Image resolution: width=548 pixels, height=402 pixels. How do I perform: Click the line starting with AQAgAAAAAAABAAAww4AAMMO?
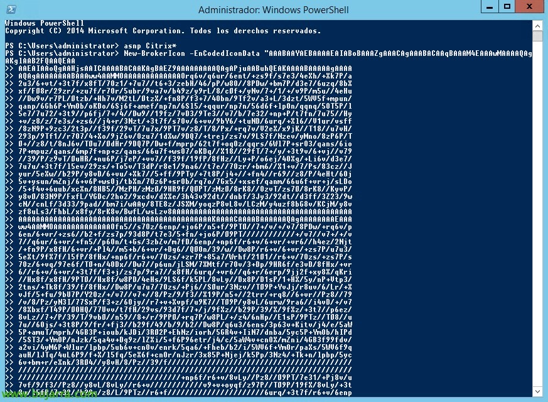185,76
